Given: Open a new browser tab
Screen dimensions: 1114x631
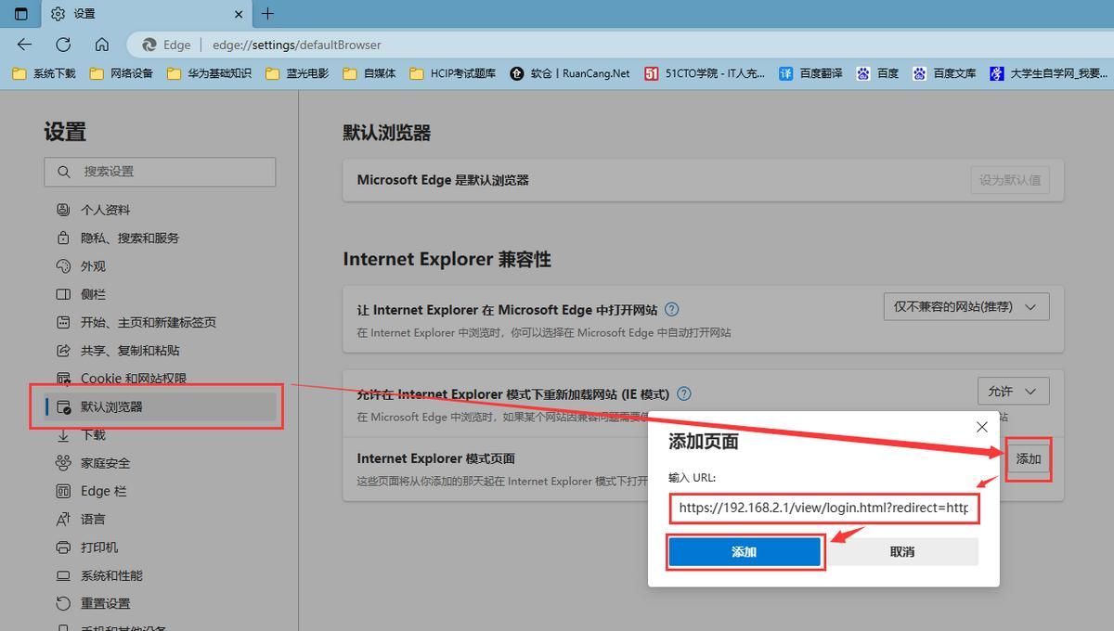Looking at the screenshot, I should (267, 14).
